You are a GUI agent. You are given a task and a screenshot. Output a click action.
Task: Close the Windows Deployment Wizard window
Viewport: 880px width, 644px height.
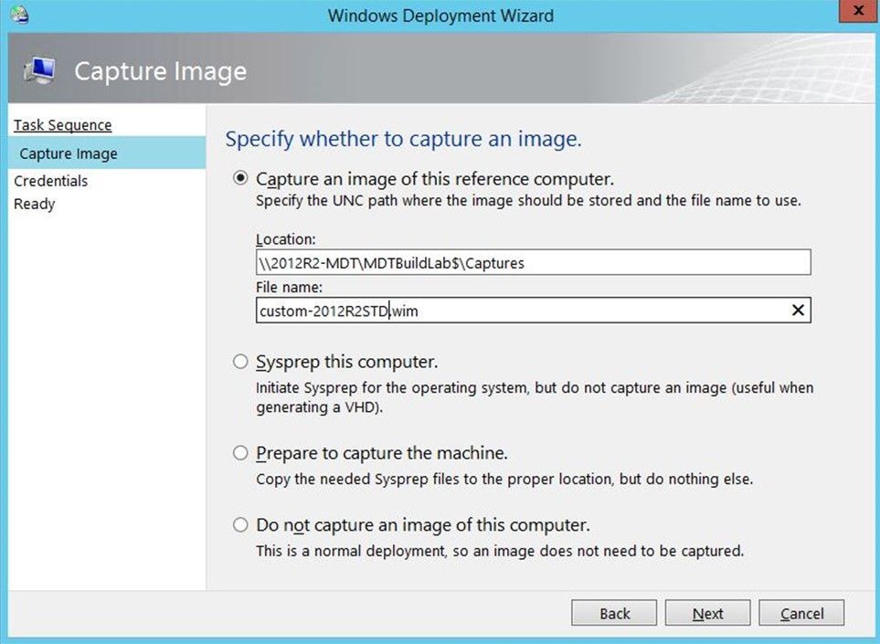click(x=858, y=11)
